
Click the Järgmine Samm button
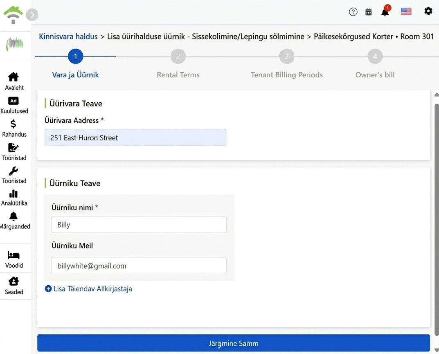234,343
